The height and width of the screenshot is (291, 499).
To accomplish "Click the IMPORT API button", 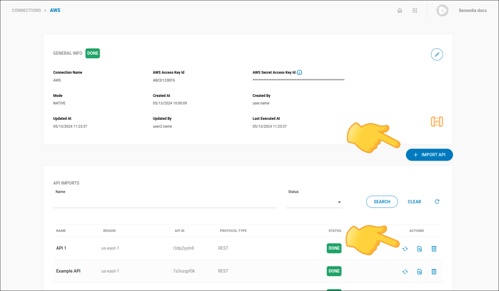I will coord(429,155).
